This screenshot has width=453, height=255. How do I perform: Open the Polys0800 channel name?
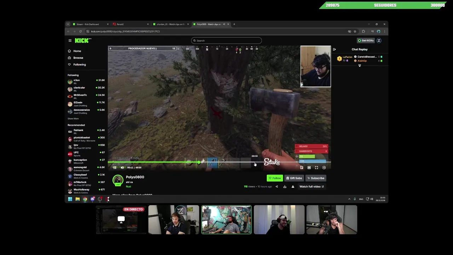coord(135,177)
